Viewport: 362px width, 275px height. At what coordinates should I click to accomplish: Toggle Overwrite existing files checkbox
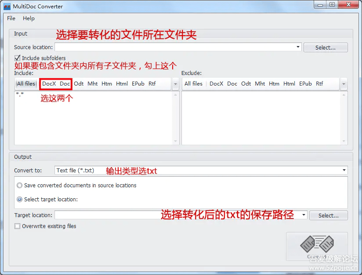tap(17, 226)
